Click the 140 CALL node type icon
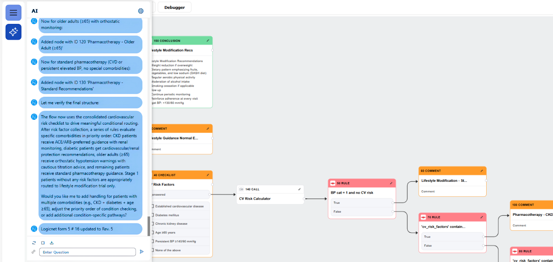 click(242, 189)
